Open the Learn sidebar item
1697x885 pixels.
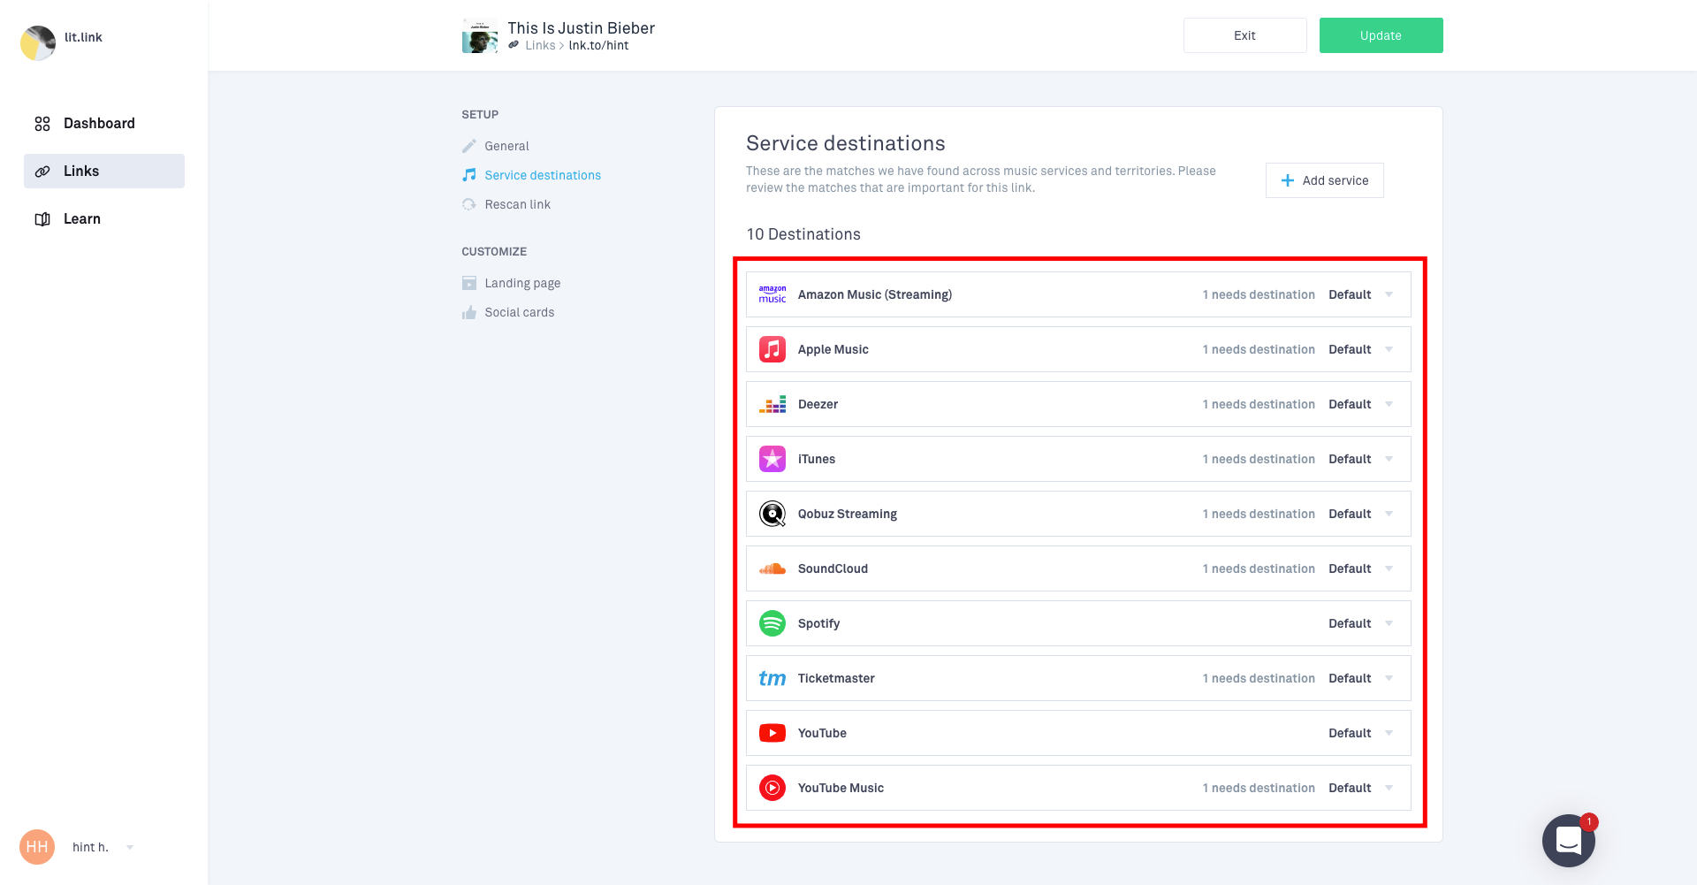click(x=81, y=219)
